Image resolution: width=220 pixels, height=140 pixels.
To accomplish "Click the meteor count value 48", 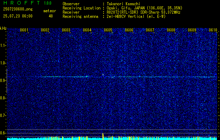I will [x=51, y=16].
